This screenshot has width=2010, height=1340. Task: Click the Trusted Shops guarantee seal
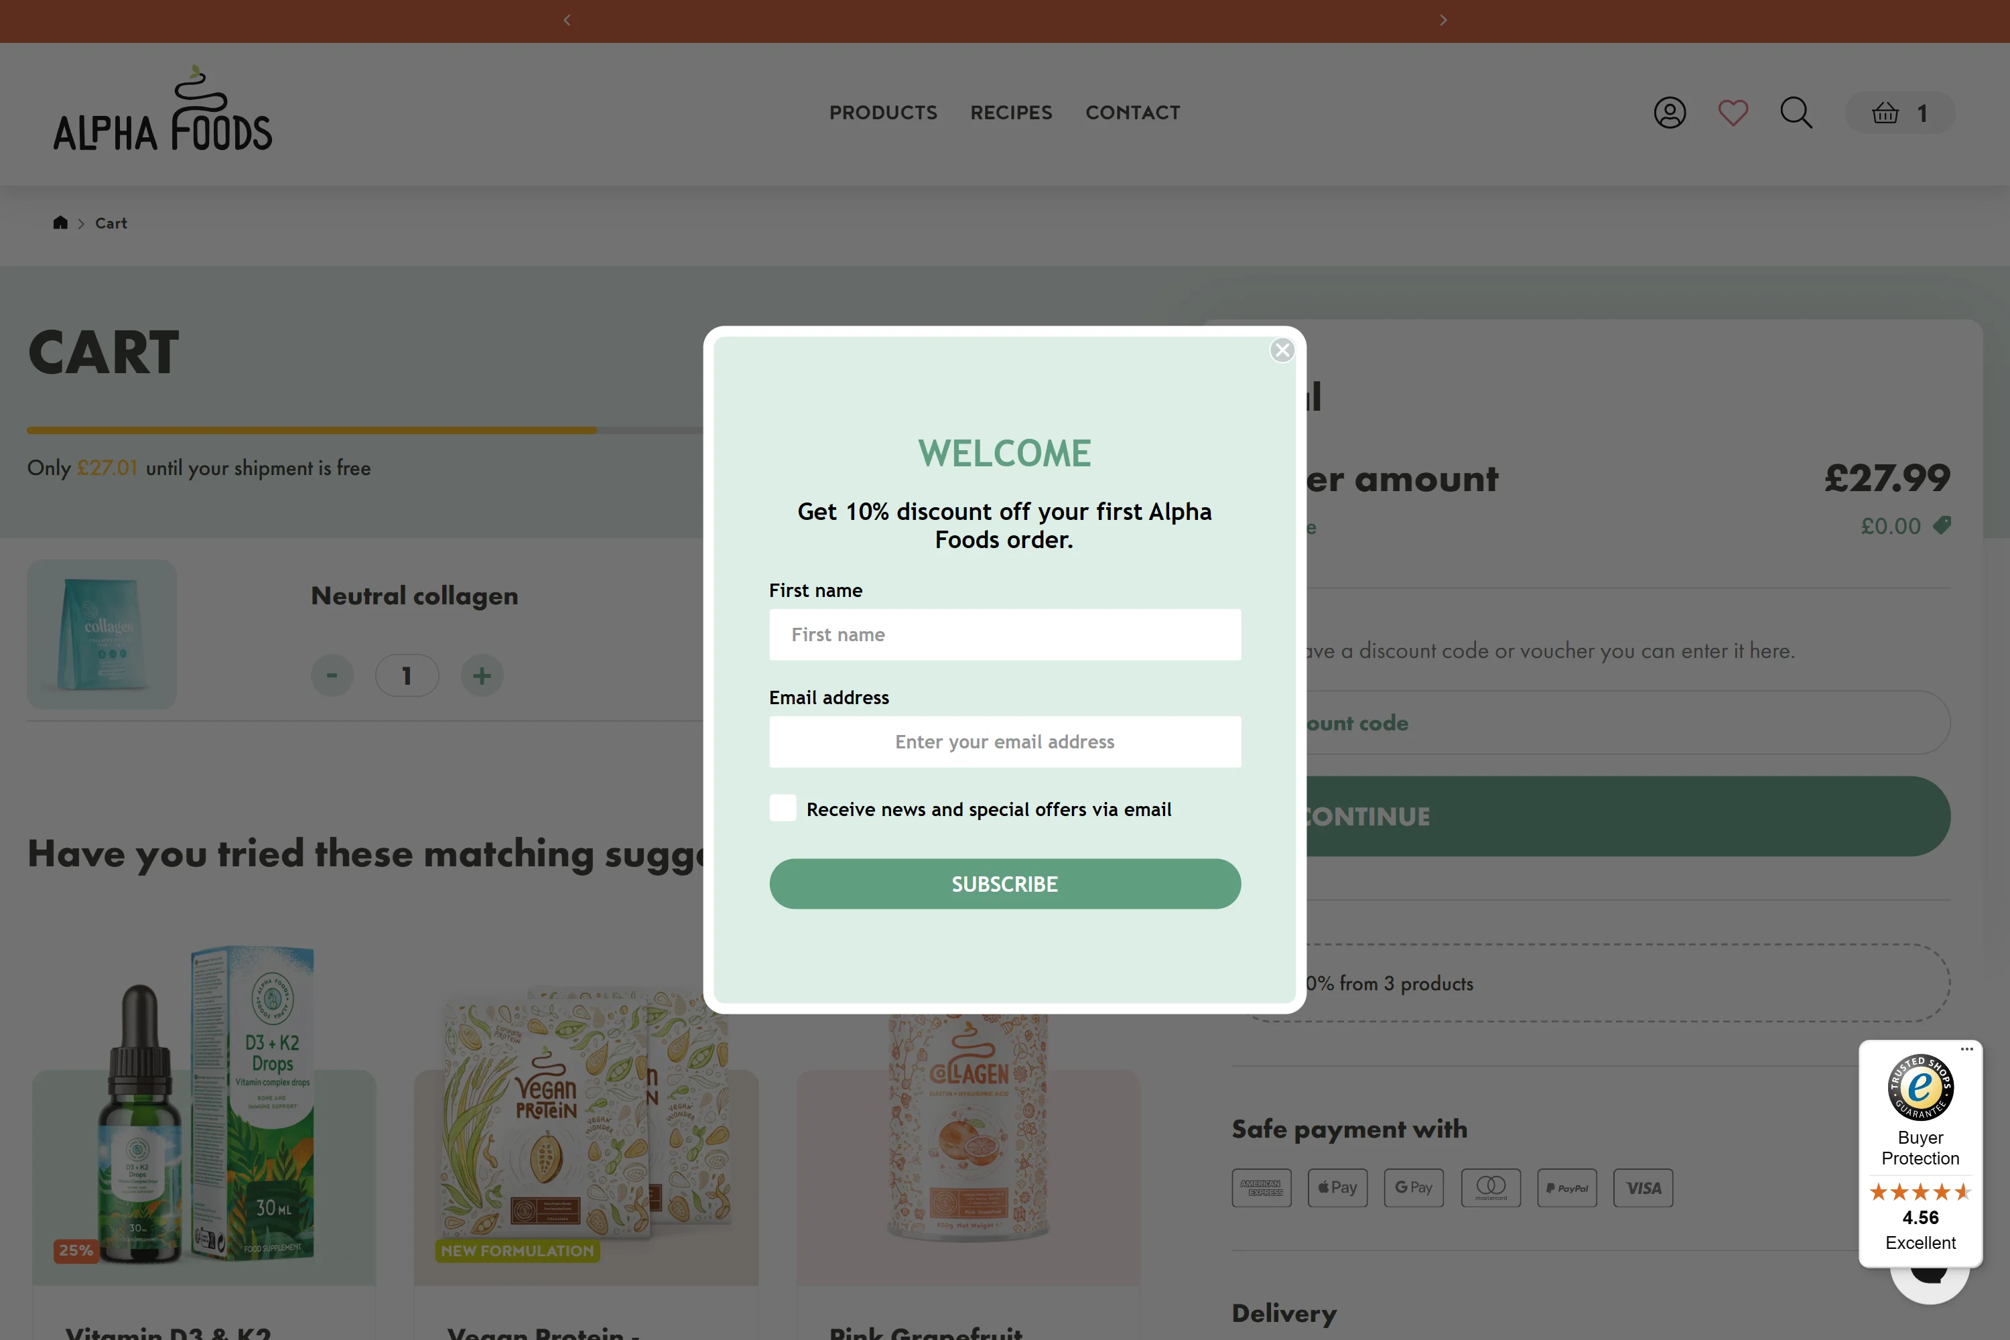point(1920,1087)
